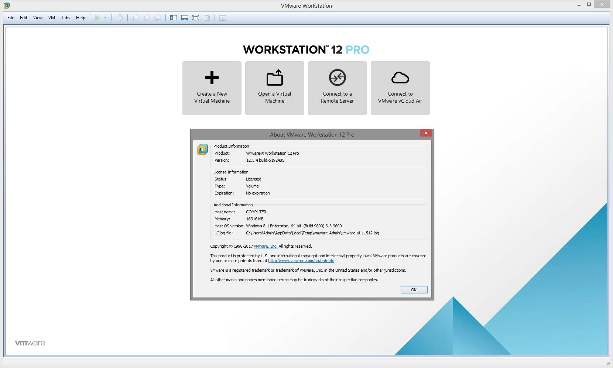Click the VMware app icon in title bar

7,6
